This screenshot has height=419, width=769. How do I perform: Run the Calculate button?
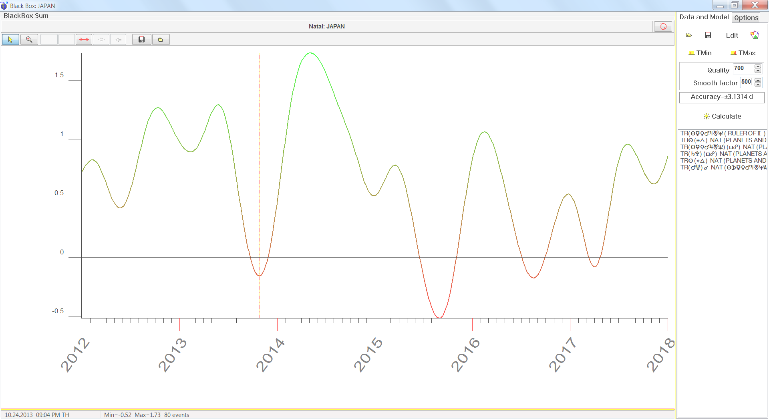tap(722, 116)
